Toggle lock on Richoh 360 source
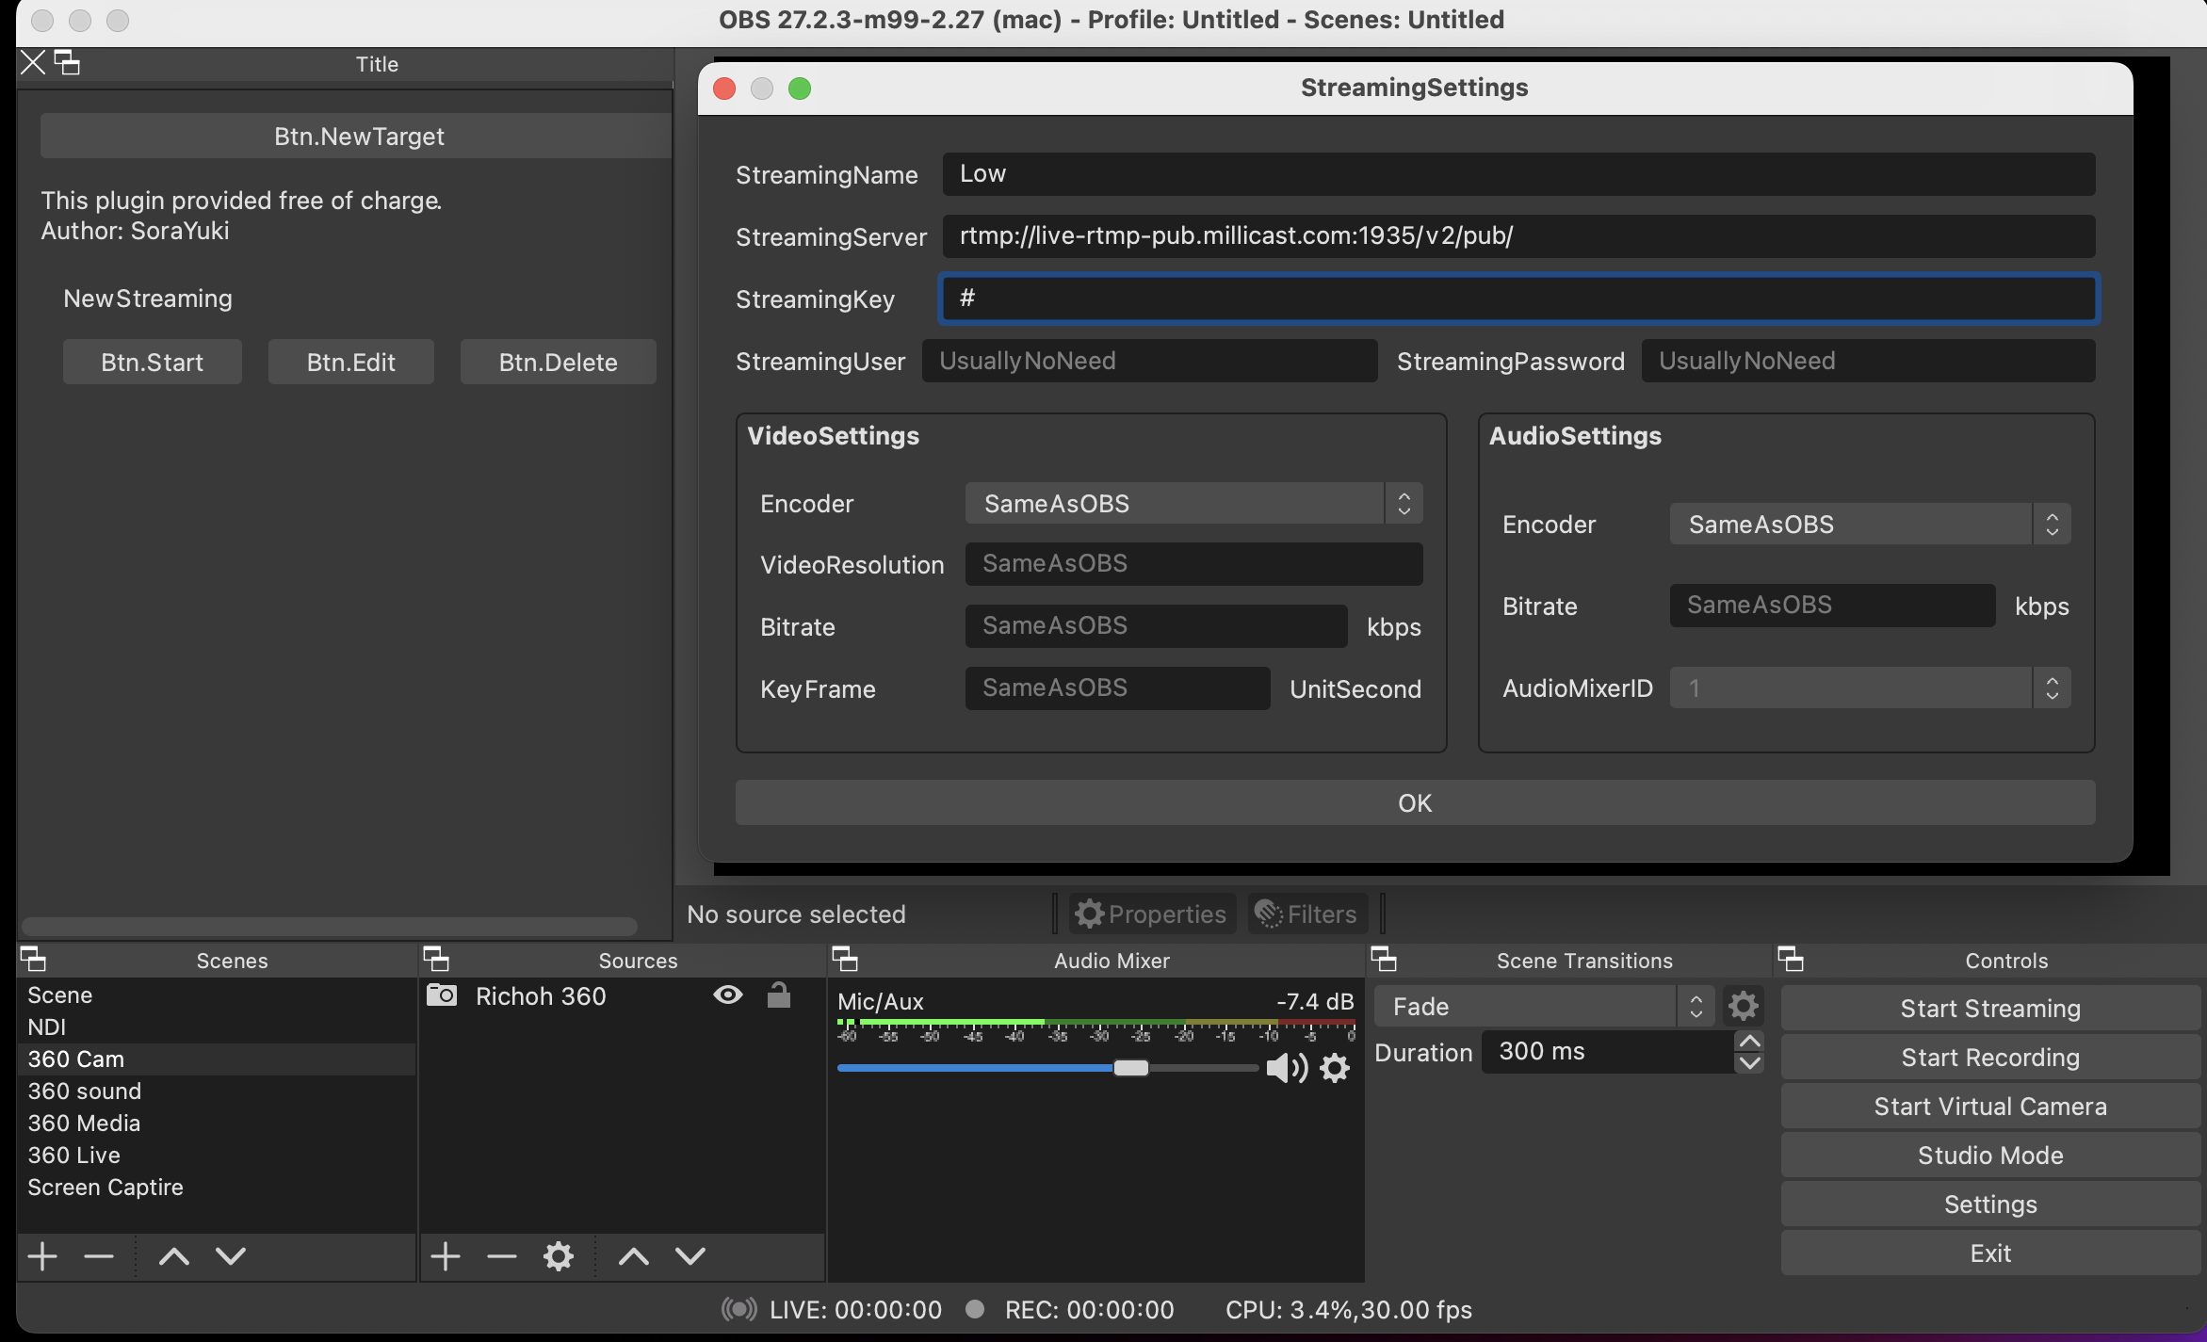 point(779,995)
